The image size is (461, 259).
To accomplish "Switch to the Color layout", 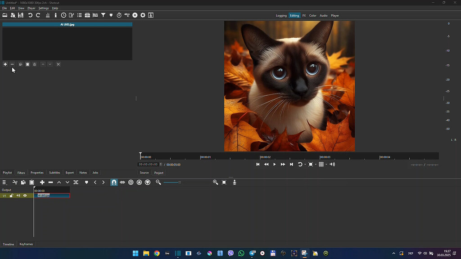I will coord(312,16).
